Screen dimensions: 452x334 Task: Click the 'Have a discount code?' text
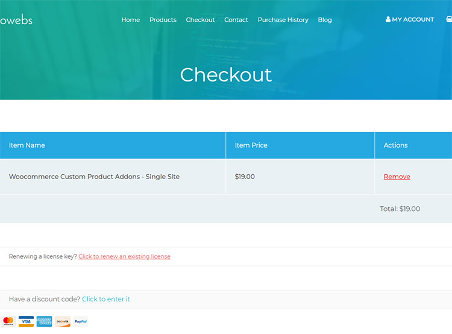click(x=45, y=299)
